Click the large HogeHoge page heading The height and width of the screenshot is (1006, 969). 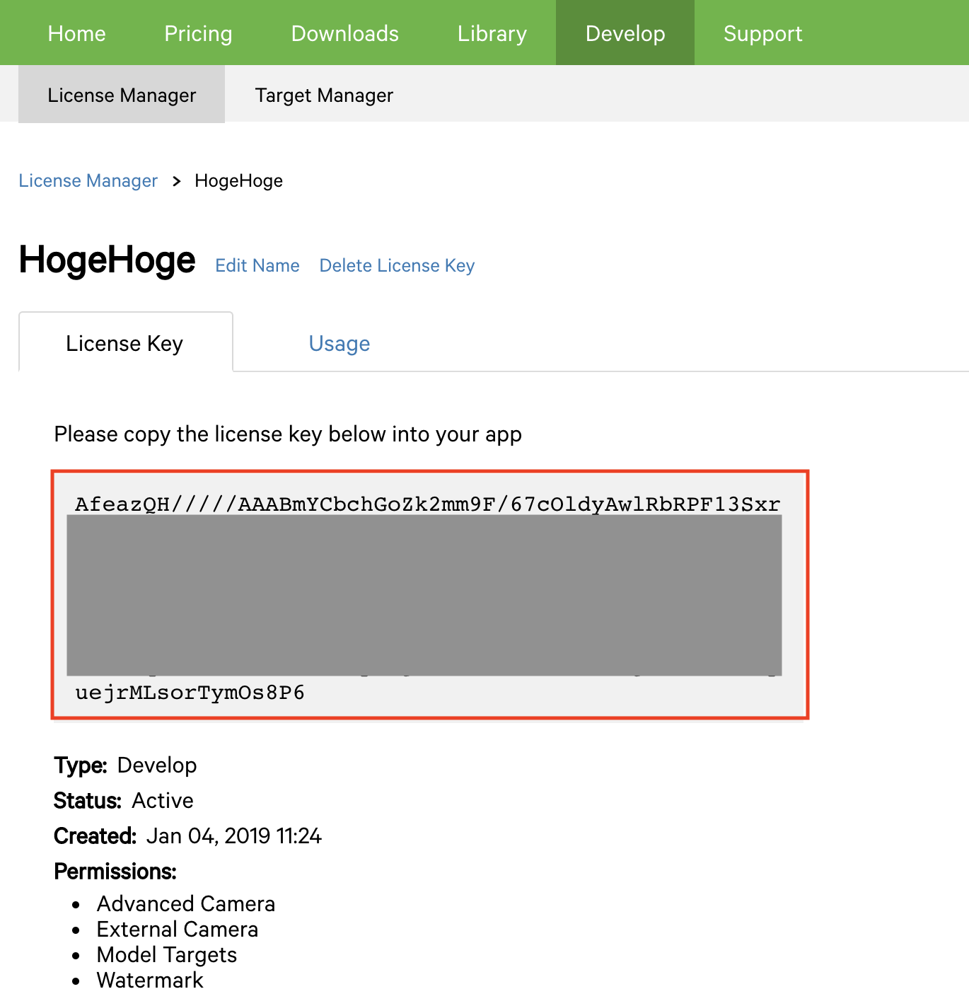pyautogui.click(x=107, y=260)
